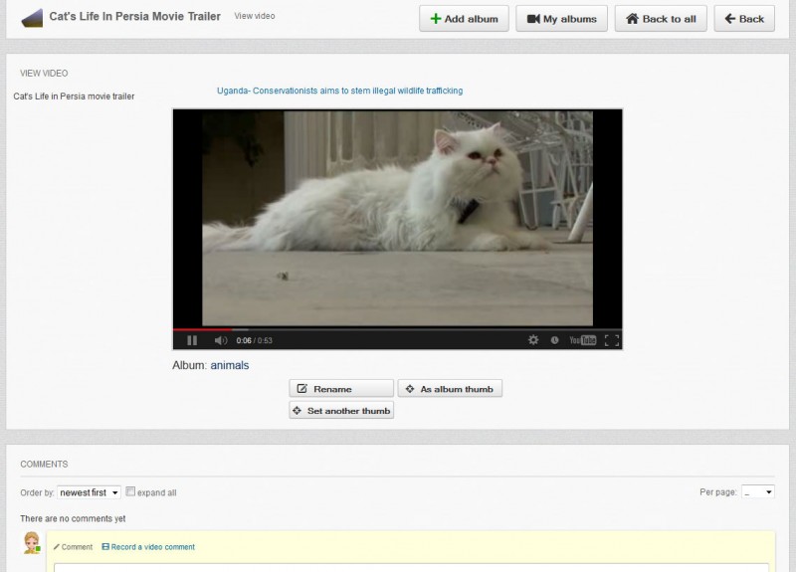Image resolution: width=796 pixels, height=572 pixels.
Task: Open the animals album link
Action: (x=230, y=365)
